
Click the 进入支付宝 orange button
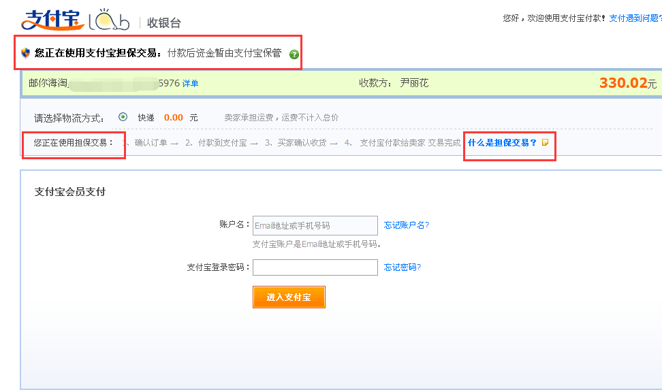289,297
